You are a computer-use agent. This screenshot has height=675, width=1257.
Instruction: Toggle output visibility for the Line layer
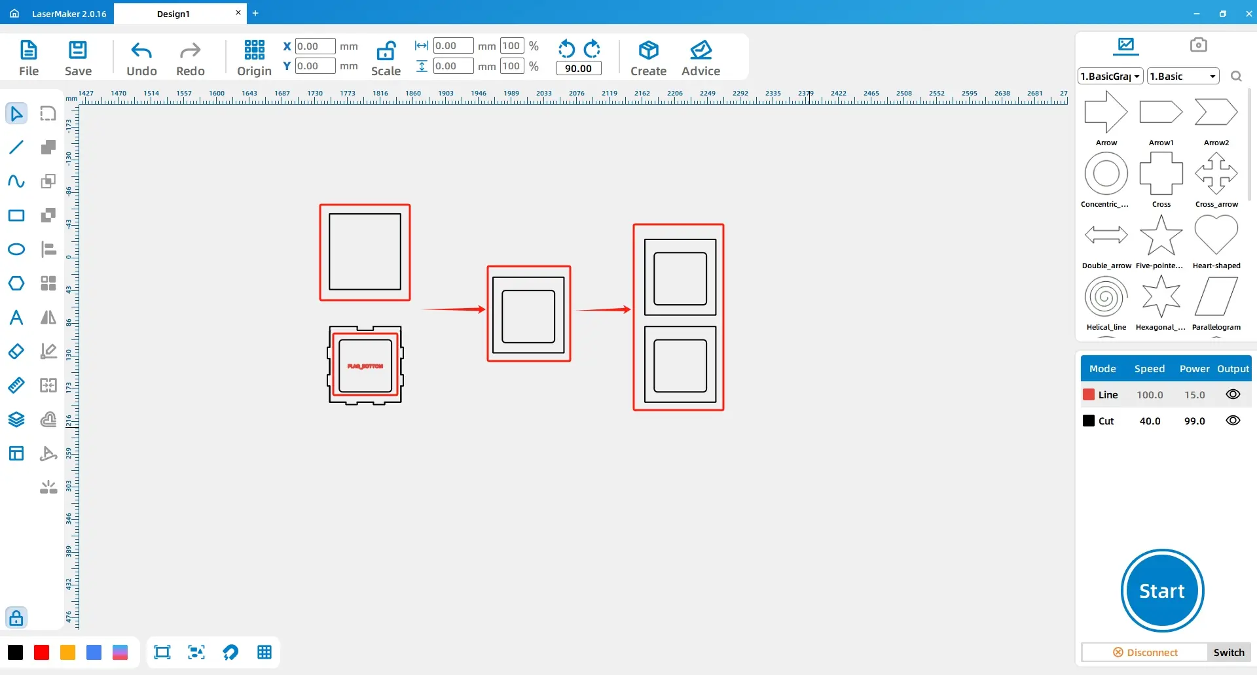pos(1233,394)
